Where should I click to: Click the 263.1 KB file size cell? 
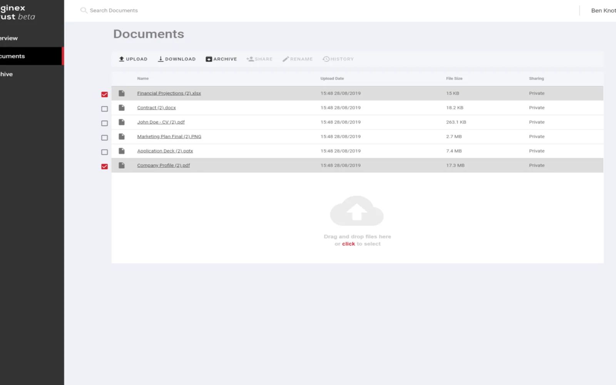tap(456, 122)
